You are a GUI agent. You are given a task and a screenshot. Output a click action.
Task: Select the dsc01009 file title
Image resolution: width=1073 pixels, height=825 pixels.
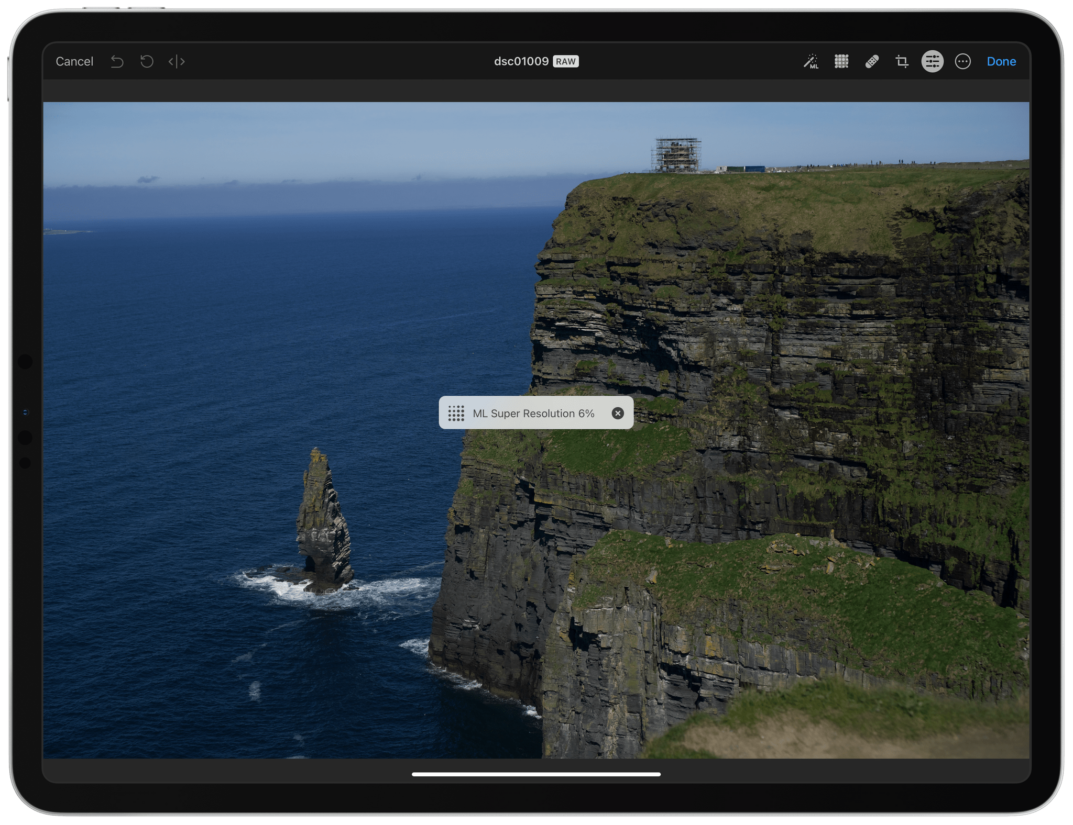521,61
